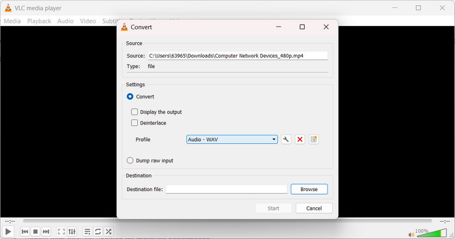Click the Play button in VLC
This screenshot has width=455, height=239.
pos(8,231)
